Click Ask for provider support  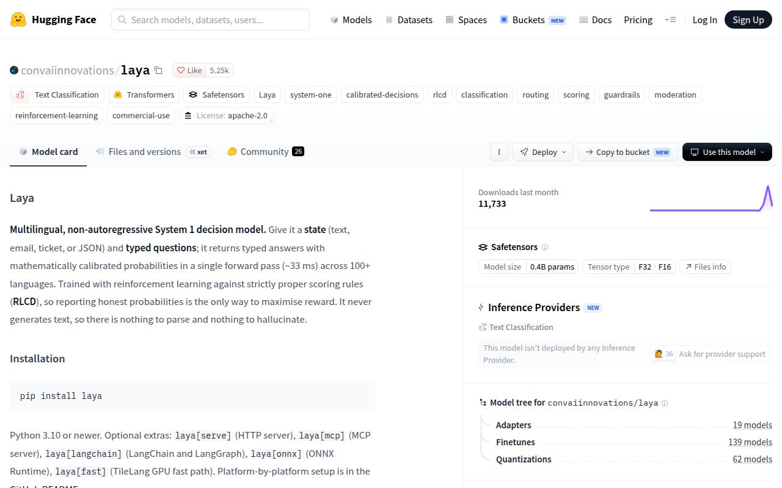coord(709,354)
